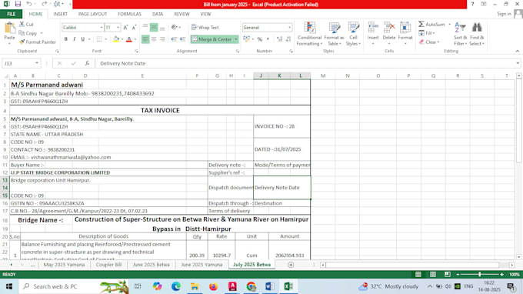Apply the yellow fill color bucket
The height and width of the screenshot is (294, 523).
click(x=115, y=39)
